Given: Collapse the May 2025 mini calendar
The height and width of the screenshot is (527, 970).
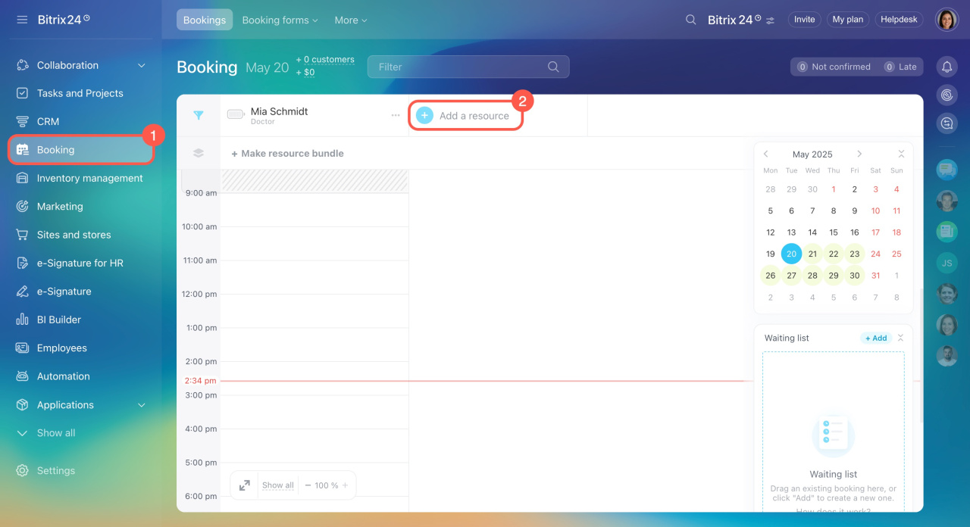Looking at the screenshot, I should pyautogui.click(x=900, y=154).
